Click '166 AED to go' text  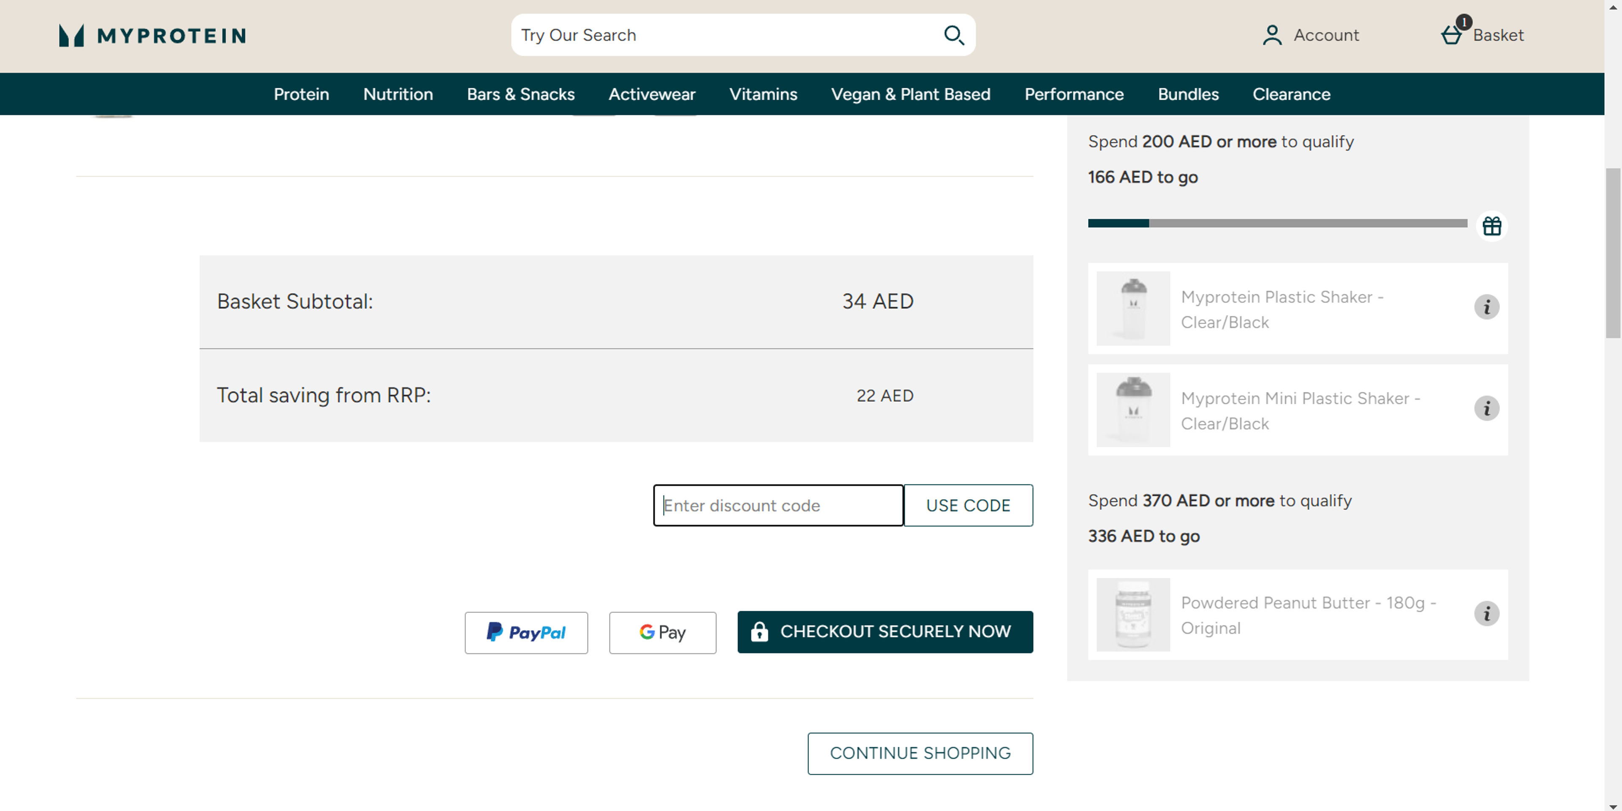coord(1143,177)
